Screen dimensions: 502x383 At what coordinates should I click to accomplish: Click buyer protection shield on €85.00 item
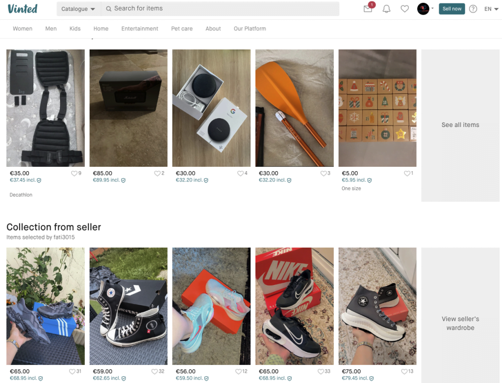[x=124, y=180]
